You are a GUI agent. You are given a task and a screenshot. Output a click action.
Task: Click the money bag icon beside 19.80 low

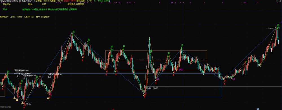pyautogui.click(x=23, y=103)
